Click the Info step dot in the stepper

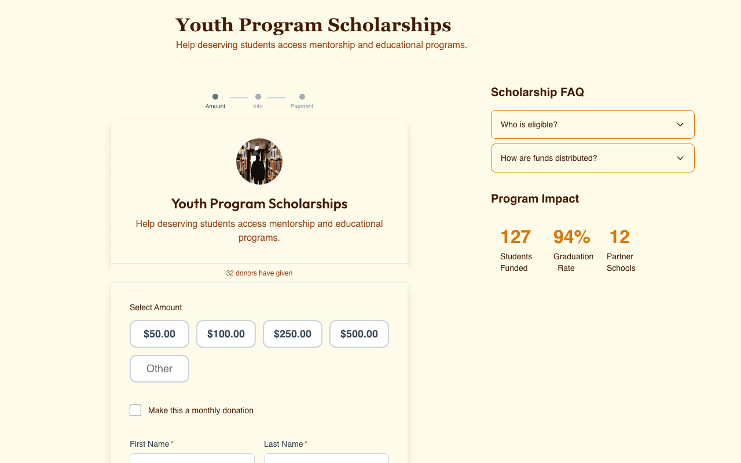point(258,96)
